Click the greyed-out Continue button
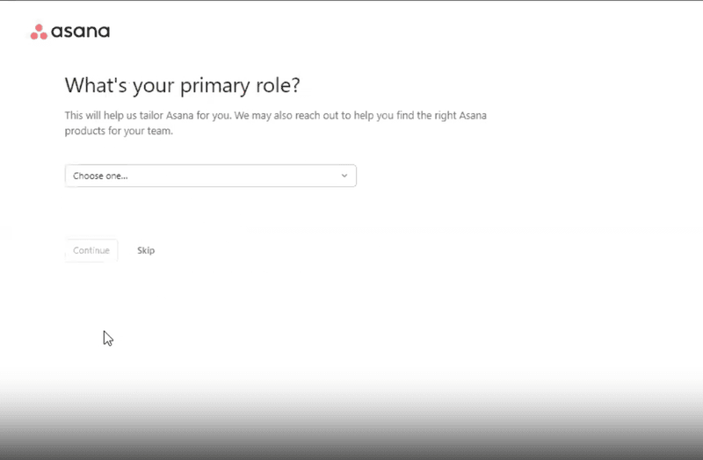703x460 pixels. pos(91,250)
